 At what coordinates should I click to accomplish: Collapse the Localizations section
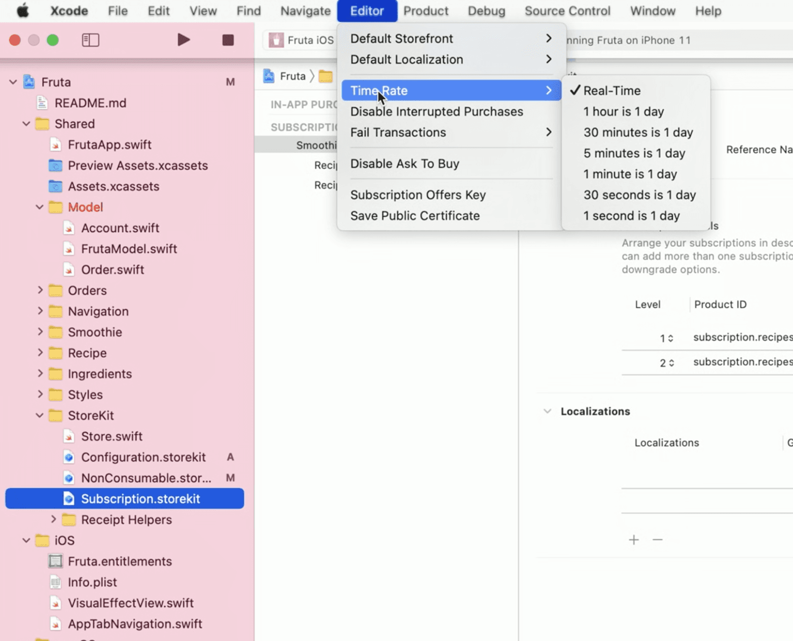(547, 411)
